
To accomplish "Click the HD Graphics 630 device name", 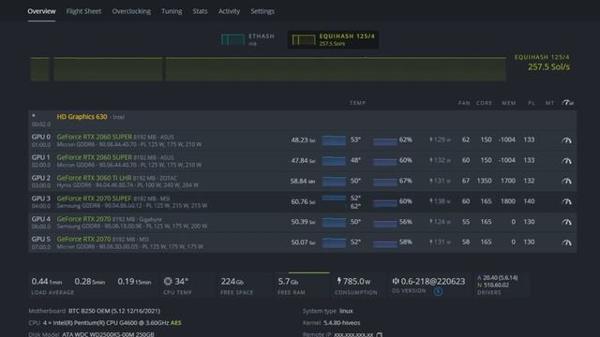I will tap(82, 116).
